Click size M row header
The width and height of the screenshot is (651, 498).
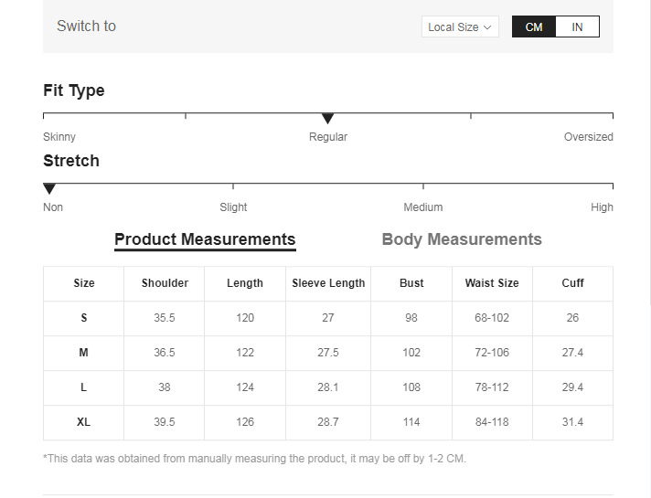click(x=84, y=353)
